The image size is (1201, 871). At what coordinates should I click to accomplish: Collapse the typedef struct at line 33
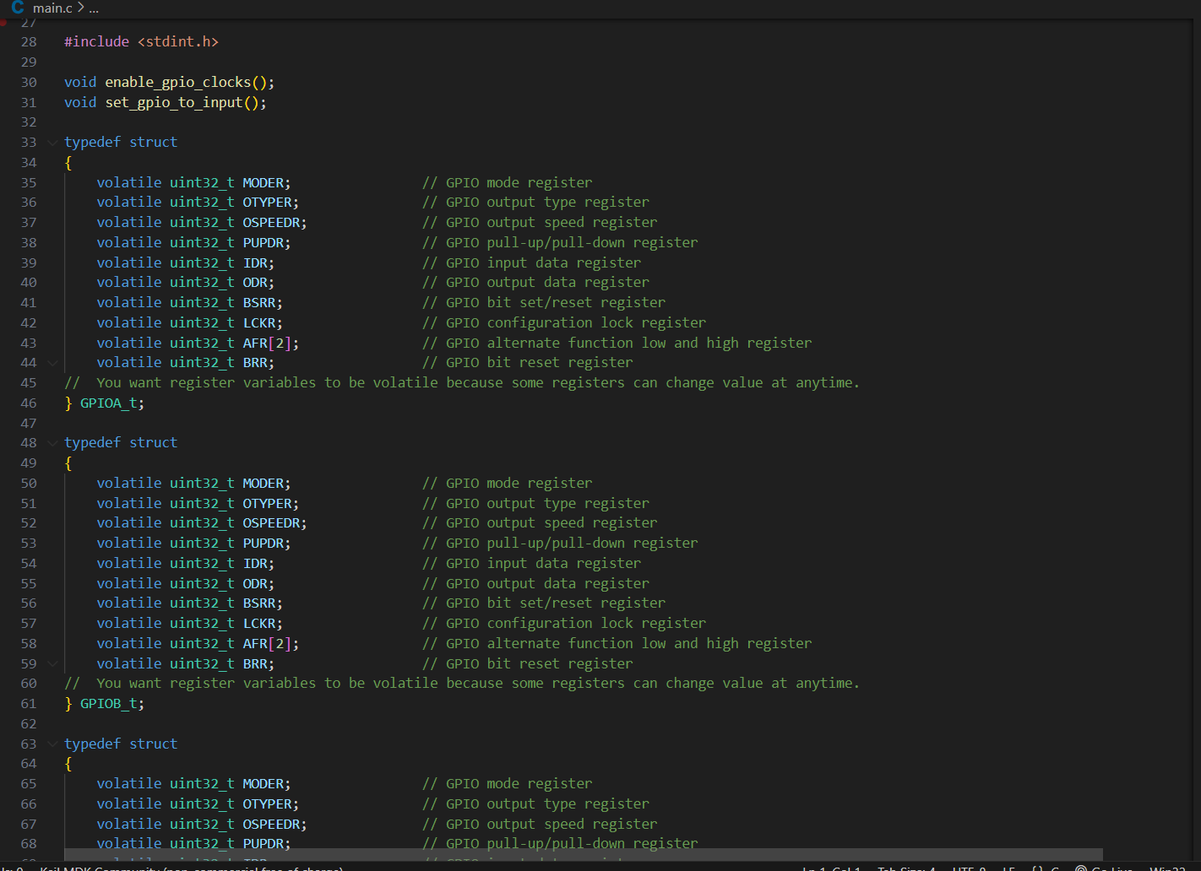(x=52, y=143)
